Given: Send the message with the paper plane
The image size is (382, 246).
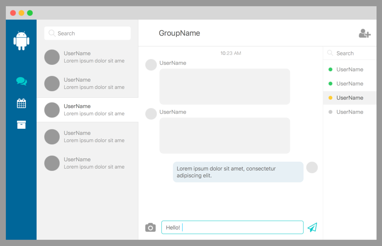Looking at the screenshot, I should (x=312, y=227).
